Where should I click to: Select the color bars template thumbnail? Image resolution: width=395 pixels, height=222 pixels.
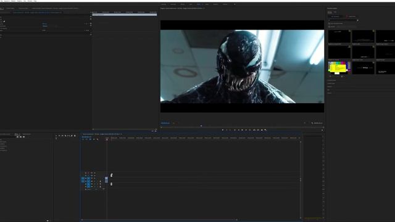pos(339,67)
